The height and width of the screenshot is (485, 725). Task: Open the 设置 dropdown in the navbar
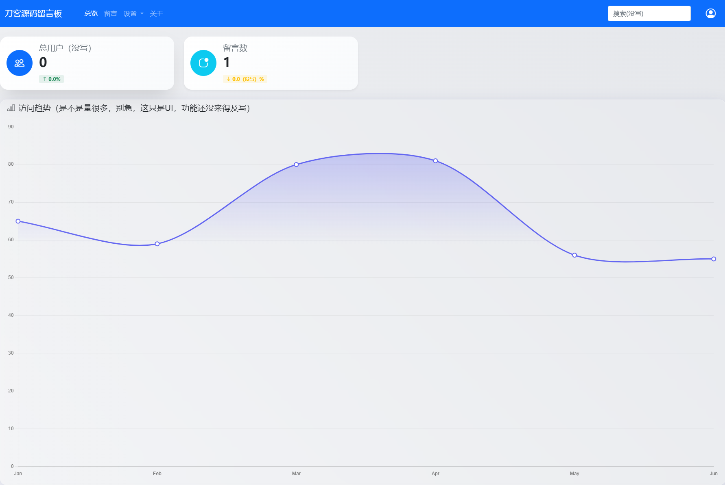[130, 13]
